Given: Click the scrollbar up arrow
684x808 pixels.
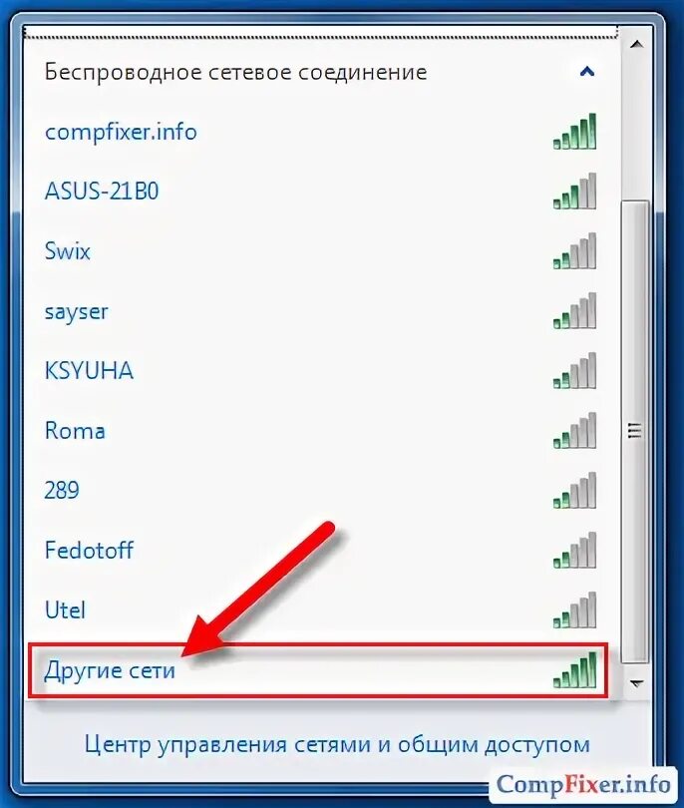Looking at the screenshot, I should 637,45.
